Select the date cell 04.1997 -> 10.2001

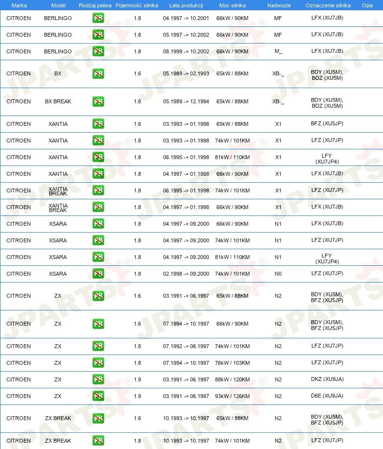(x=186, y=18)
